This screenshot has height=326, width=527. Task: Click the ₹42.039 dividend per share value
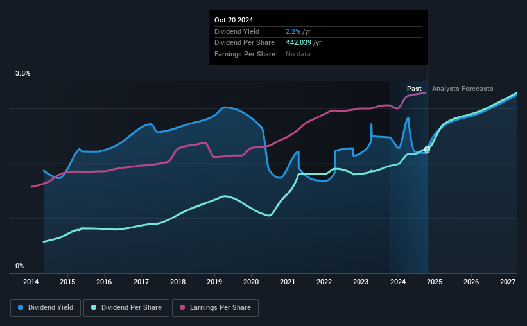coord(298,43)
